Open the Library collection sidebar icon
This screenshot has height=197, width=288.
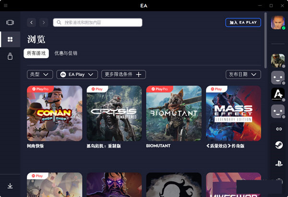tap(10, 56)
